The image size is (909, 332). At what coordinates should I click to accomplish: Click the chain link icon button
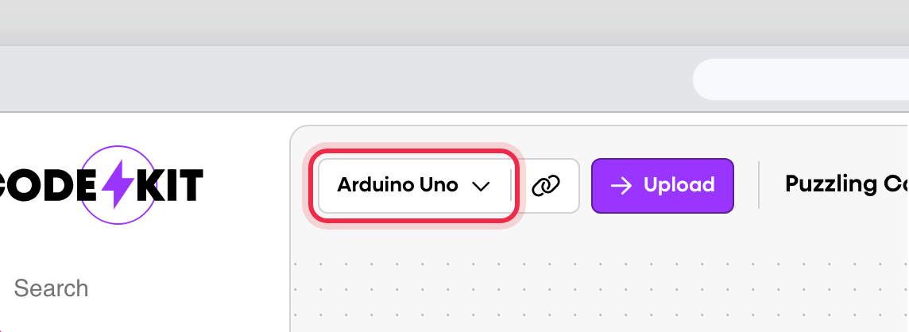pyautogui.click(x=545, y=186)
